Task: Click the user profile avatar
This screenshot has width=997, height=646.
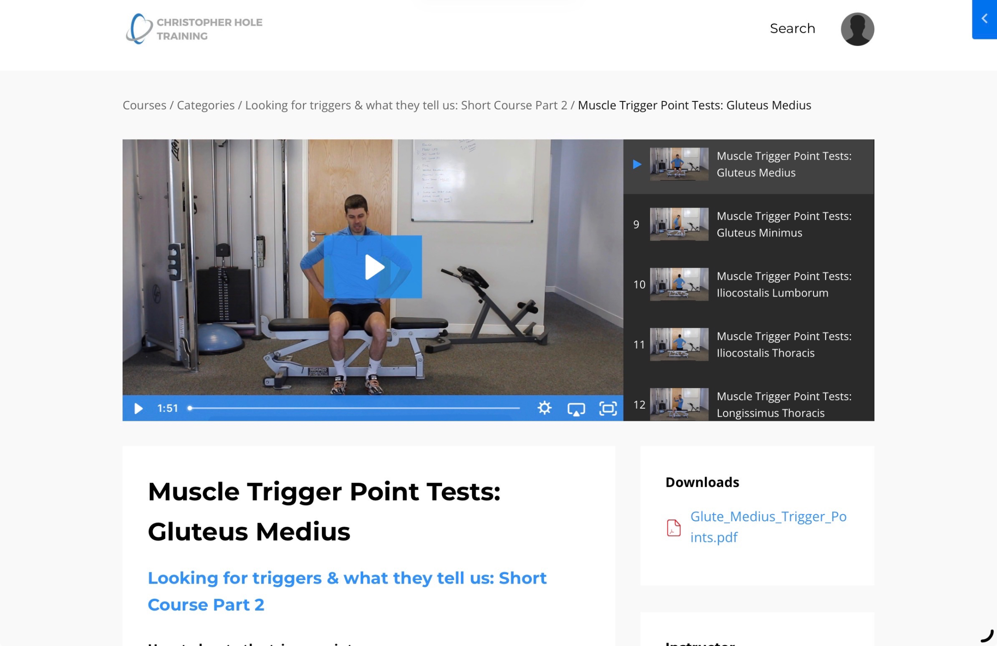Action: click(857, 29)
